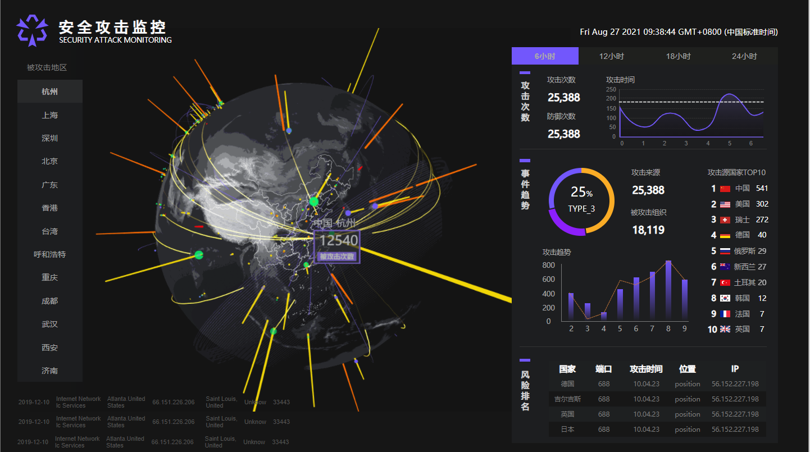Select 上海 in attacked regions list
Image resolution: width=810 pixels, height=452 pixels.
[x=50, y=115]
